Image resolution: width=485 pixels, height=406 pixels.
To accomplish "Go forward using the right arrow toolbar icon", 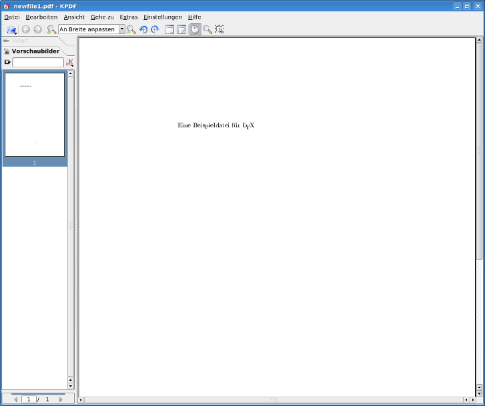I will pyautogui.click(x=38, y=29).
